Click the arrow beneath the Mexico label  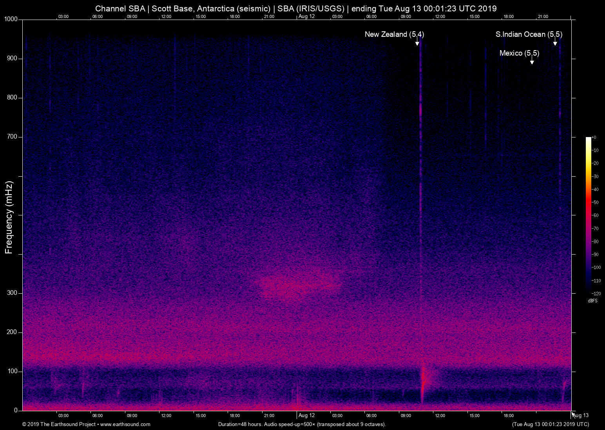[532, 61]
